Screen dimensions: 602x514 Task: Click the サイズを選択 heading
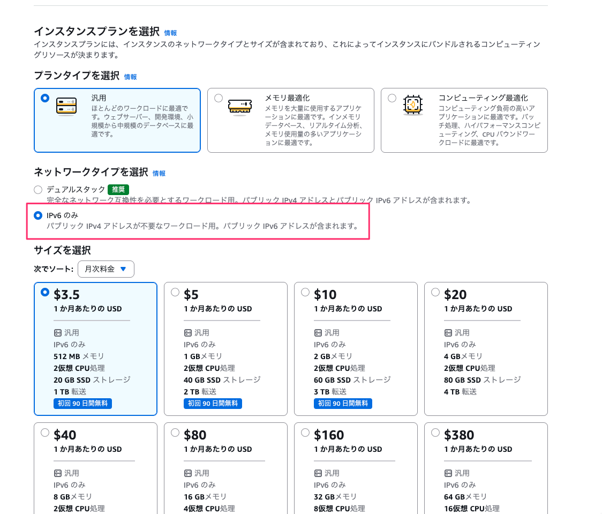(62, 250)
